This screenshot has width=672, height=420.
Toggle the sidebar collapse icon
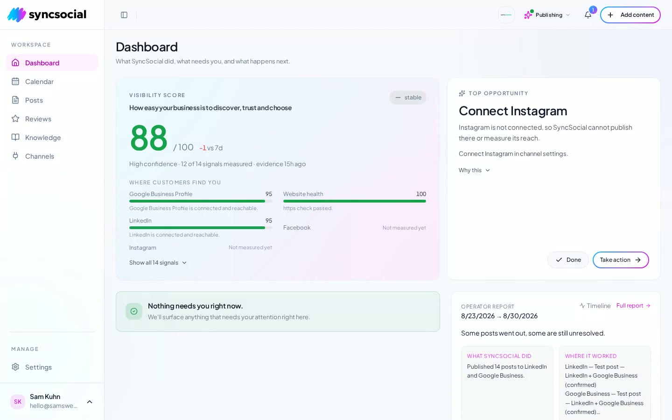click(124, 15)
